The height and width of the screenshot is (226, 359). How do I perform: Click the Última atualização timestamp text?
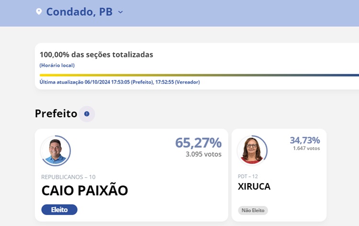coord(120,82)
